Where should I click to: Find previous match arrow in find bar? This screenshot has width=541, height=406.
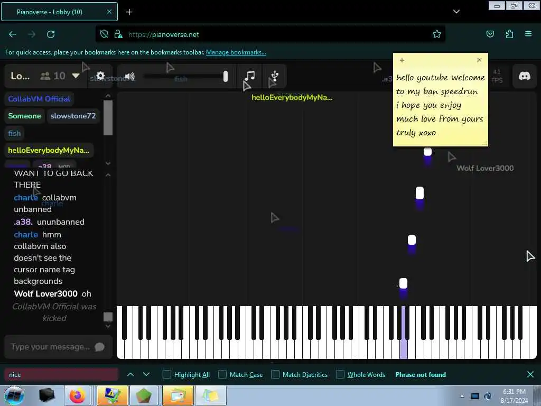click(x=130, y=374)
